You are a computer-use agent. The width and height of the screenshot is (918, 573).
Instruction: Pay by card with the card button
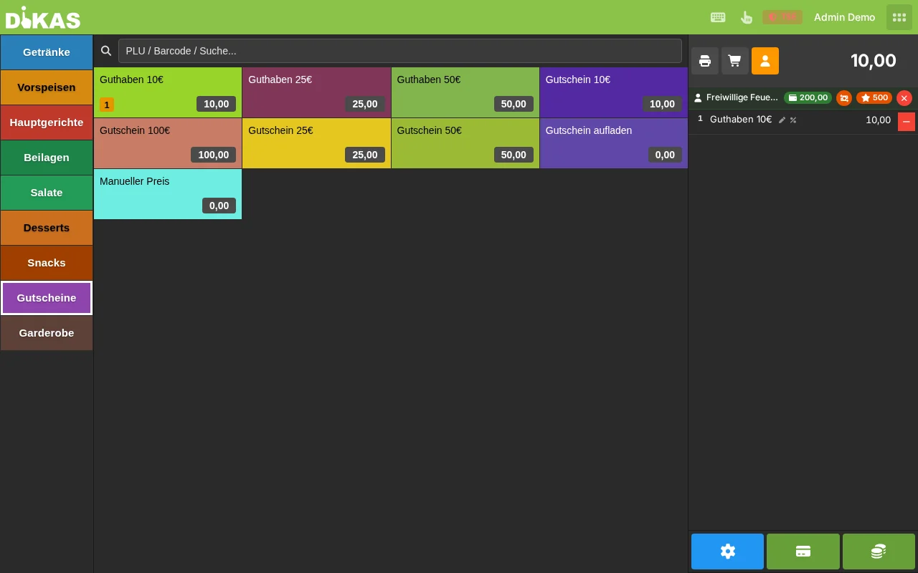(x=803, y=552)
